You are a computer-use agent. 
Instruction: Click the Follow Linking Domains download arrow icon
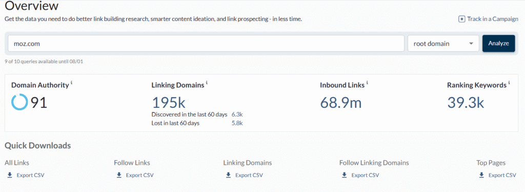click(344, 175)
